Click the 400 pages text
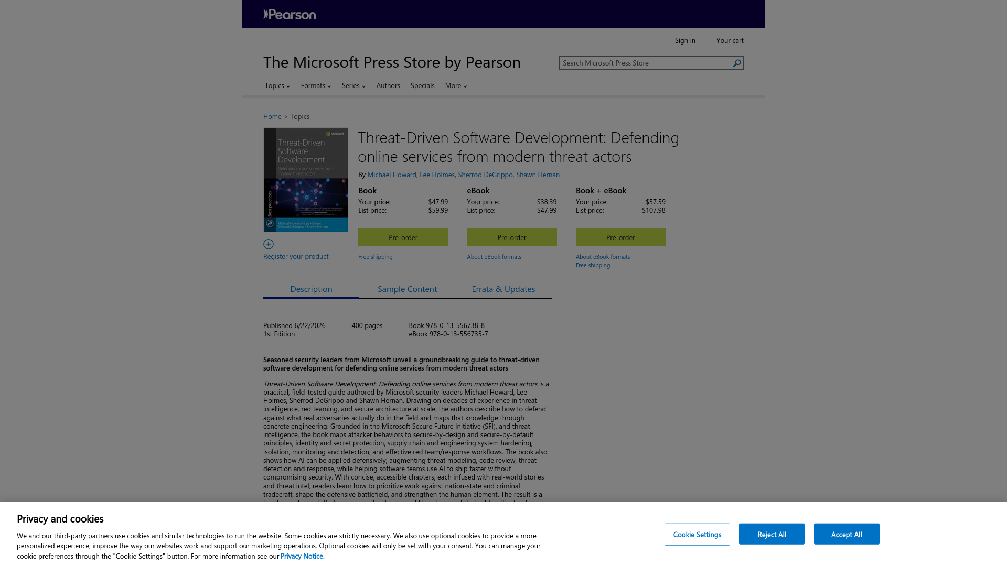The image size is (1007, 566). [367, 325]
